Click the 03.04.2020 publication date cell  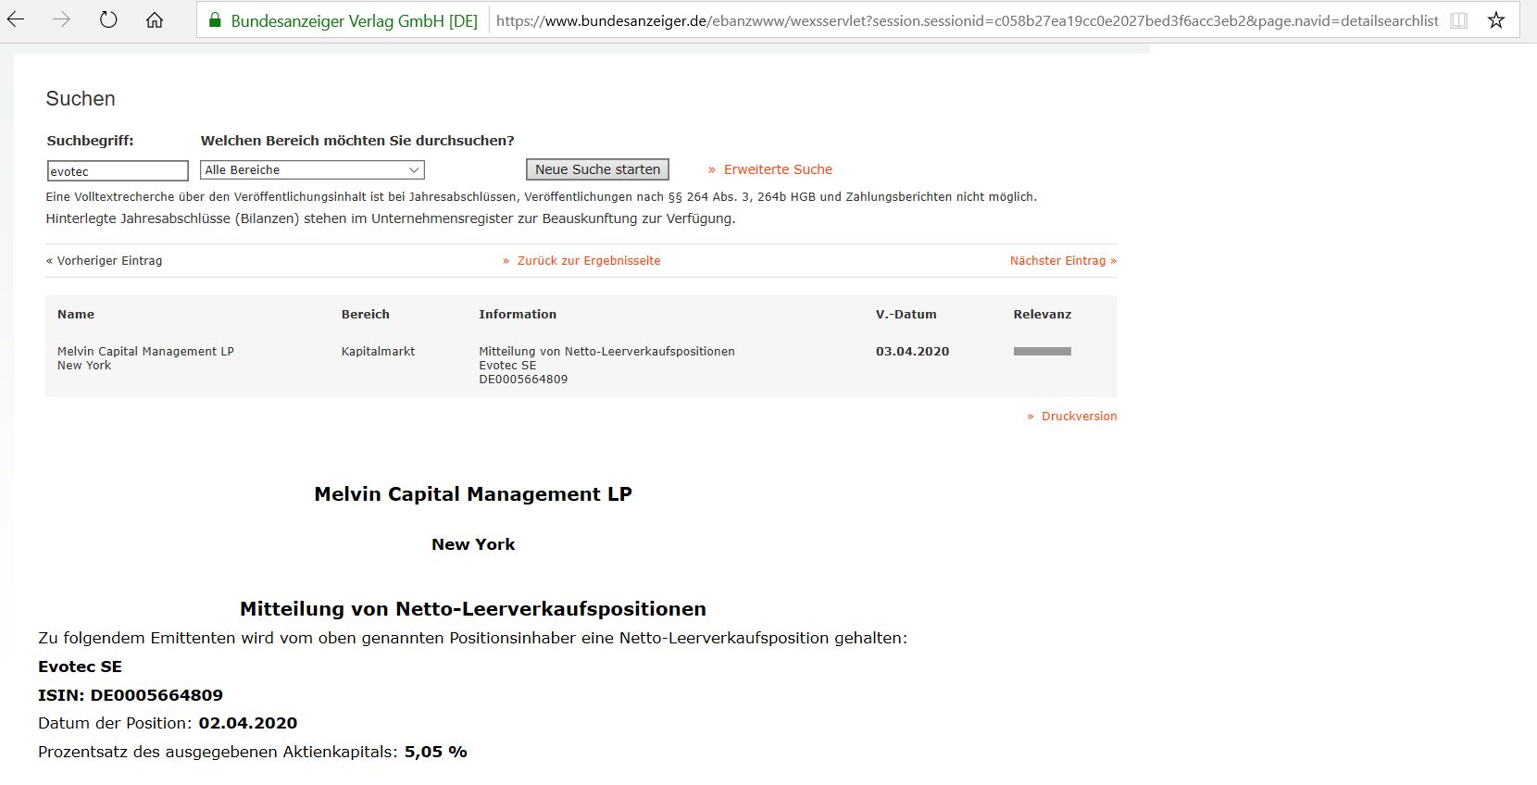coord(913,352)
